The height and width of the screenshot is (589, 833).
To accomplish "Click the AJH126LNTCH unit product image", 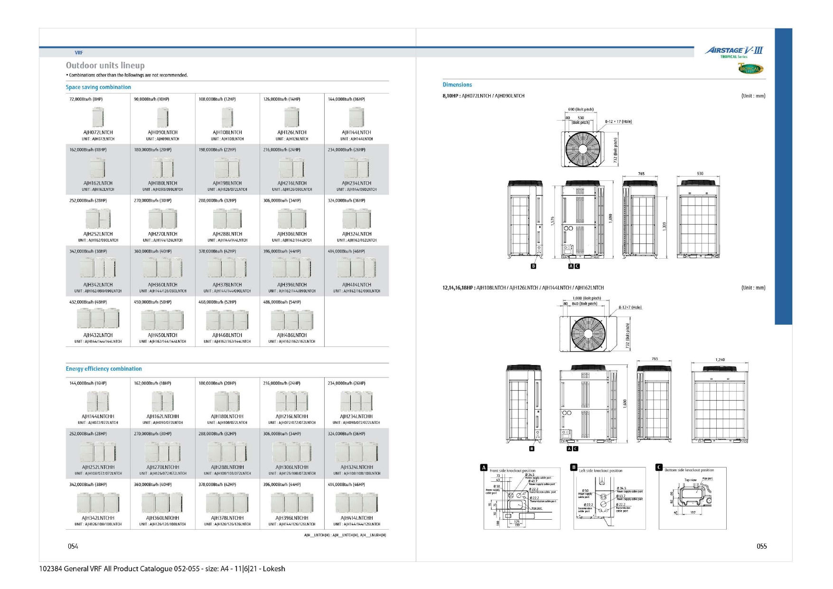I will (x=292, y=117).
